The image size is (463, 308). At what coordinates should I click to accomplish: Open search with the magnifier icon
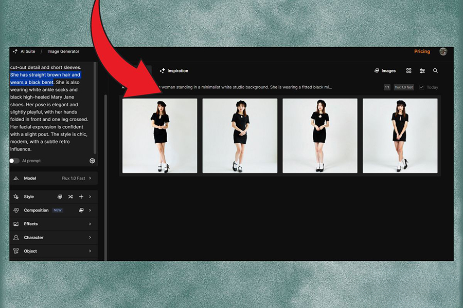[x=435, y=71]
